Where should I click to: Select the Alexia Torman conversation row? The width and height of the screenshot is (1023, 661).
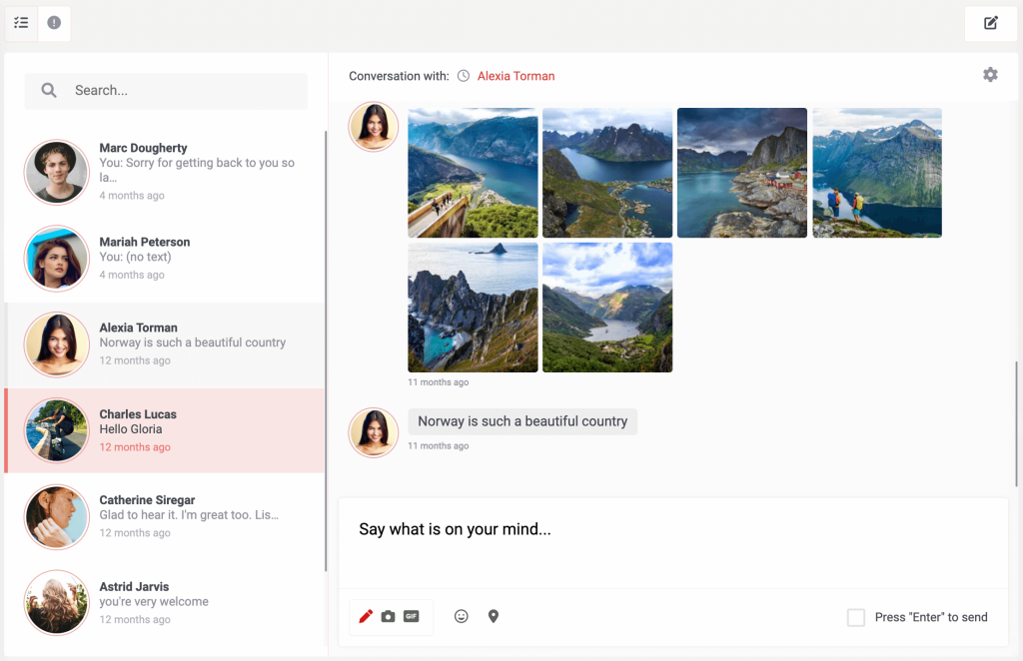coord(165,344)
